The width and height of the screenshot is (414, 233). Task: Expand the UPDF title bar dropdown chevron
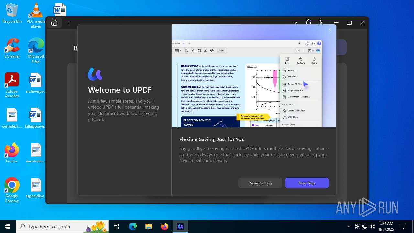tap(295, 23)
